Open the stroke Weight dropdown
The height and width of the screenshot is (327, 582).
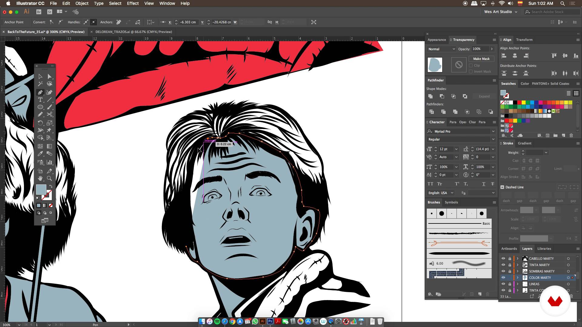(x=546, y=153)
